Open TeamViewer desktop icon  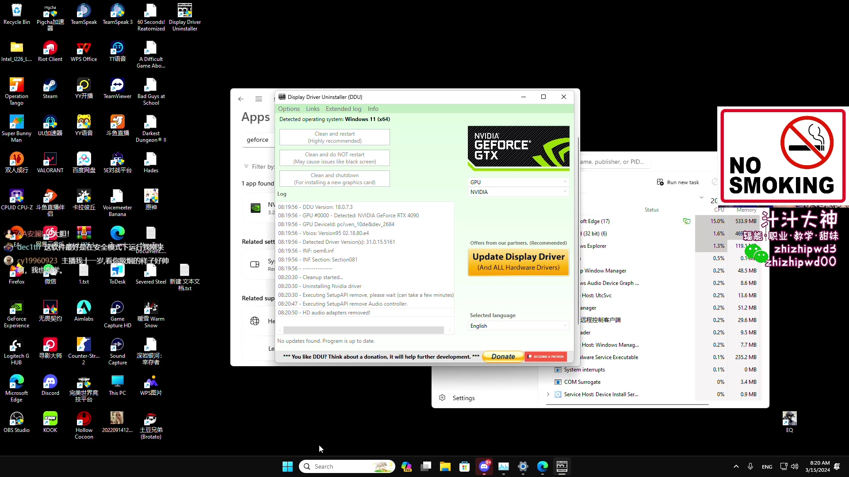(x=117, y=89)
